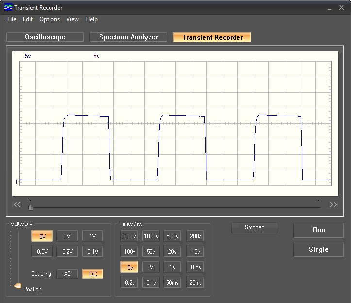The width and height of the screenshot is (351, 303).
Task: Switch to the Spectrum Analyzer tab
Action: [129, 37]
